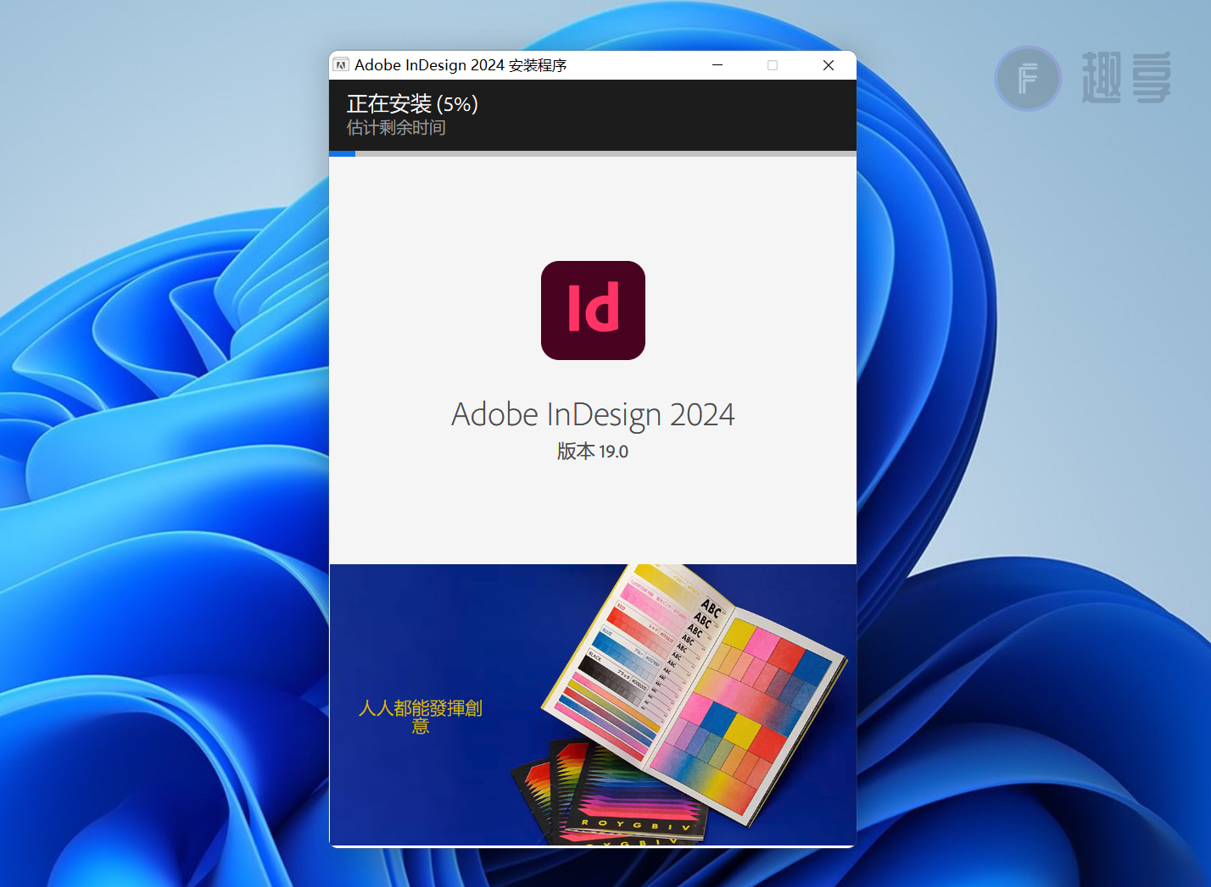
Task: Close the InDesign 2024 installer window
Action: click(x=829, y=65)
